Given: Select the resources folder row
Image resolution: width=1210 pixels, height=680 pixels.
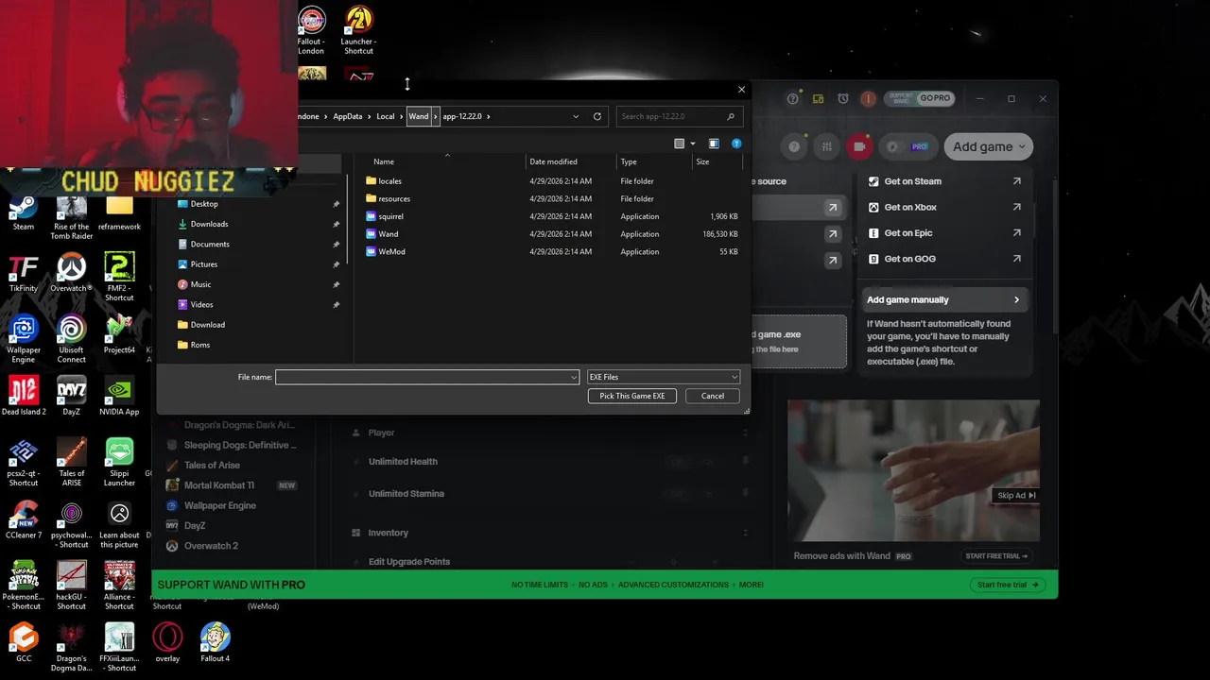Looking at the screenshot, I should pyautogui.click(x=553, y=198).
